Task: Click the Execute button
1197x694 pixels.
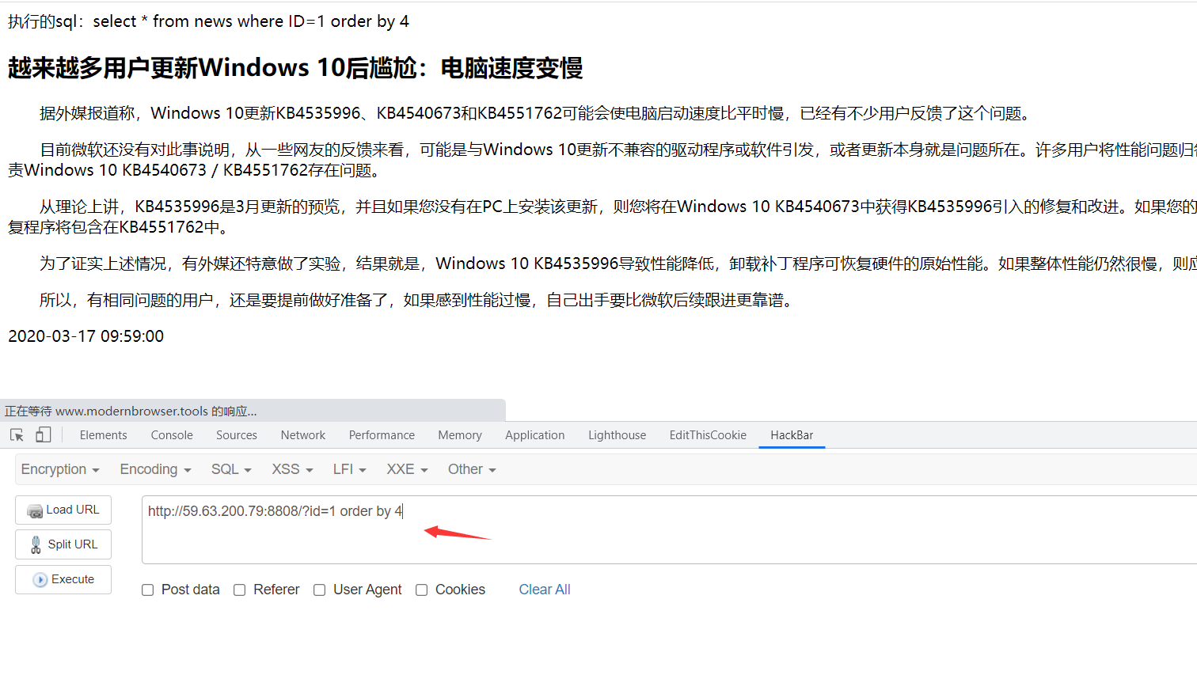Action: 63,579
